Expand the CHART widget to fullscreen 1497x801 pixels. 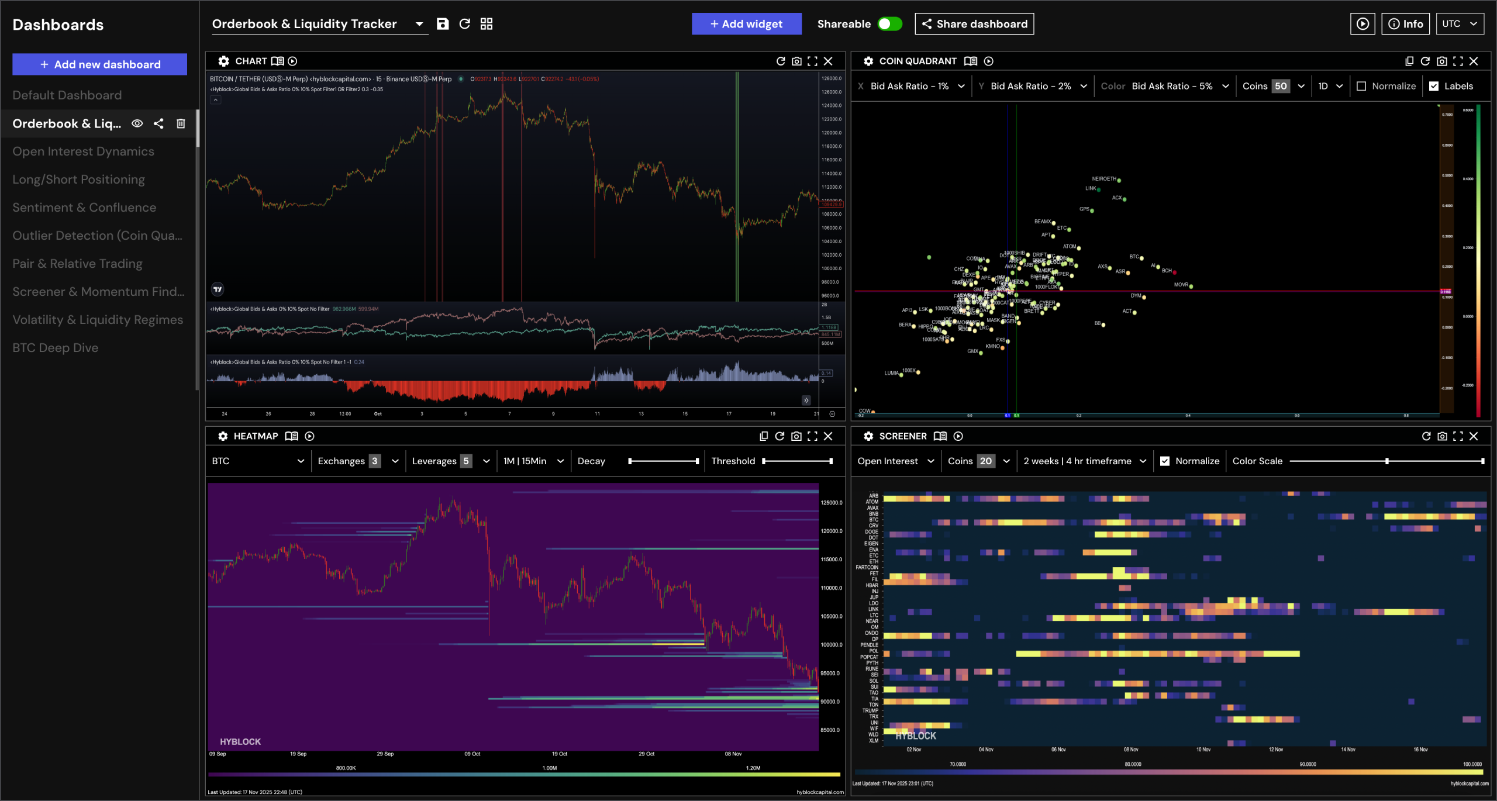813,61
